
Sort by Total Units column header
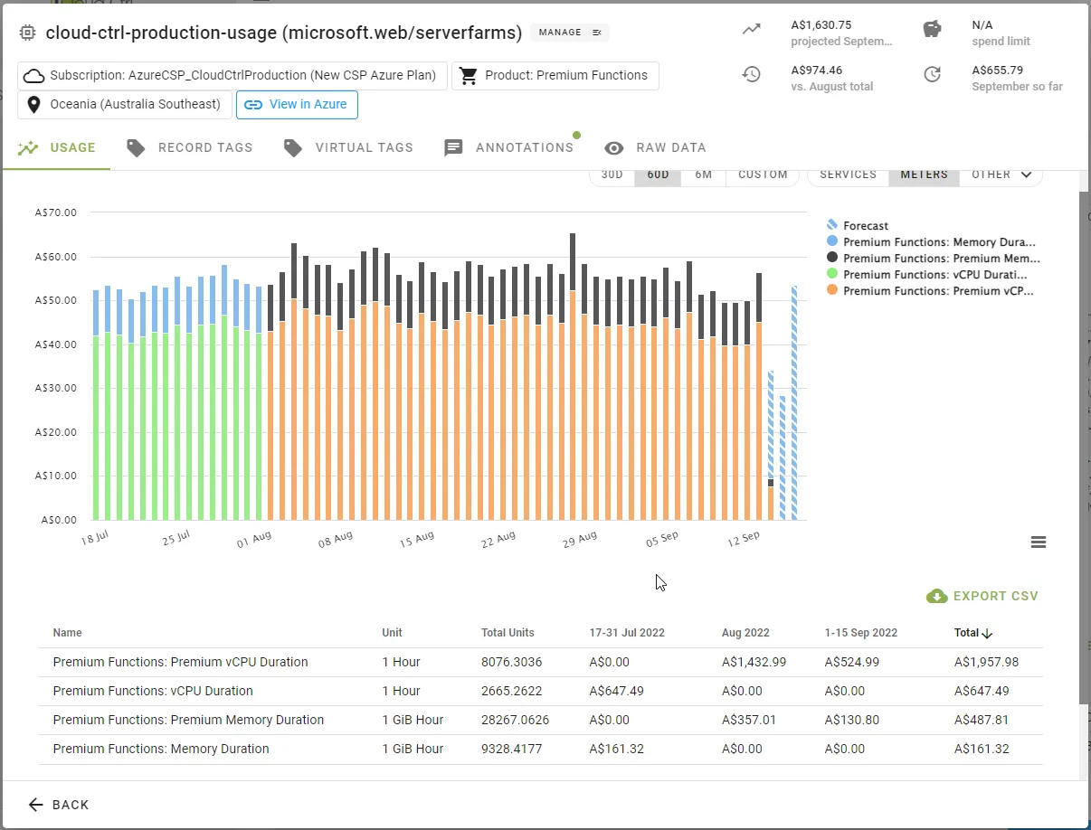508,633
